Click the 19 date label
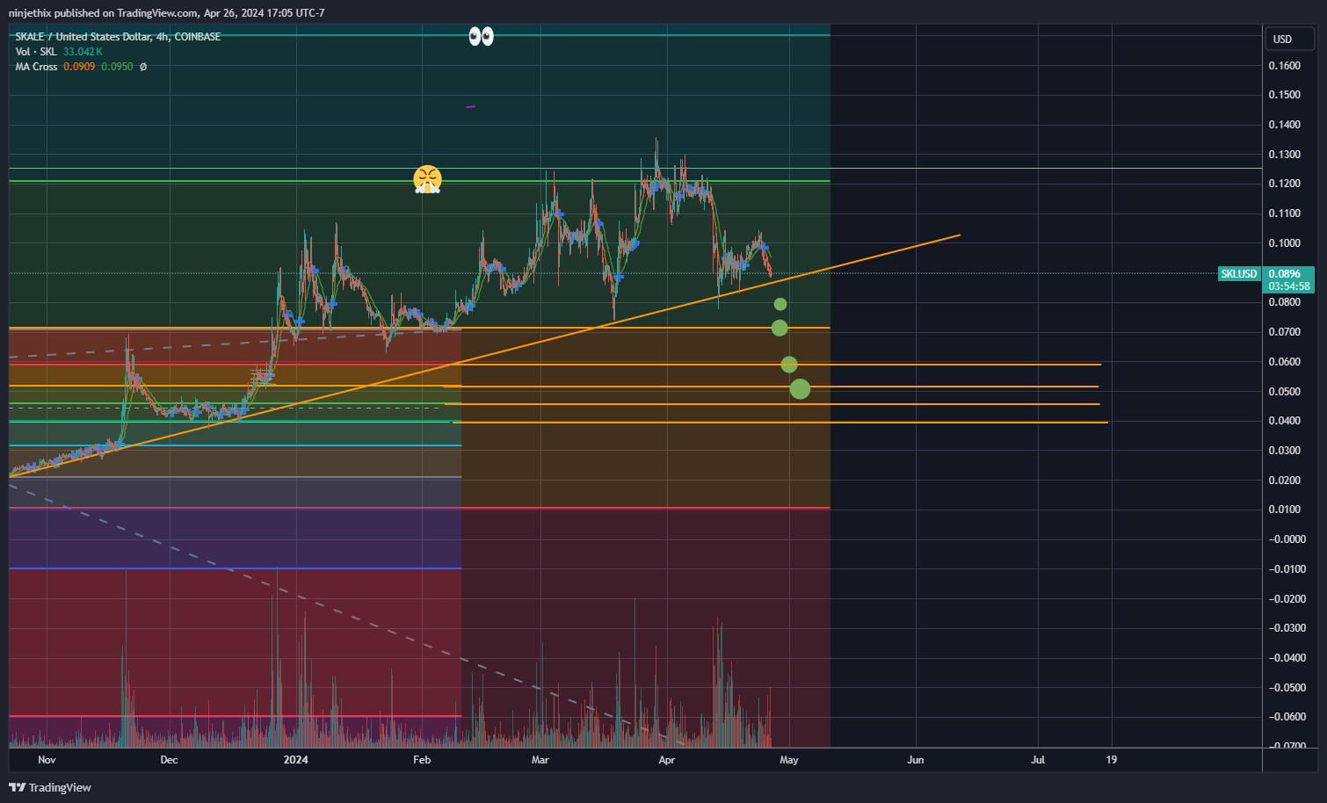Image resolution: width=1327 pixels, height=803 pixels. click(x=1112, y=760)
